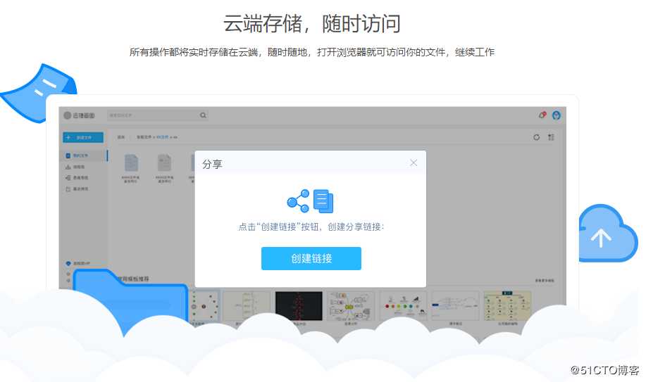
Task: Select the sidebar item with the bar chart icon
Action: (x=75, y=167)
